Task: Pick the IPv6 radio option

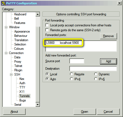Action: click(96, 79)
